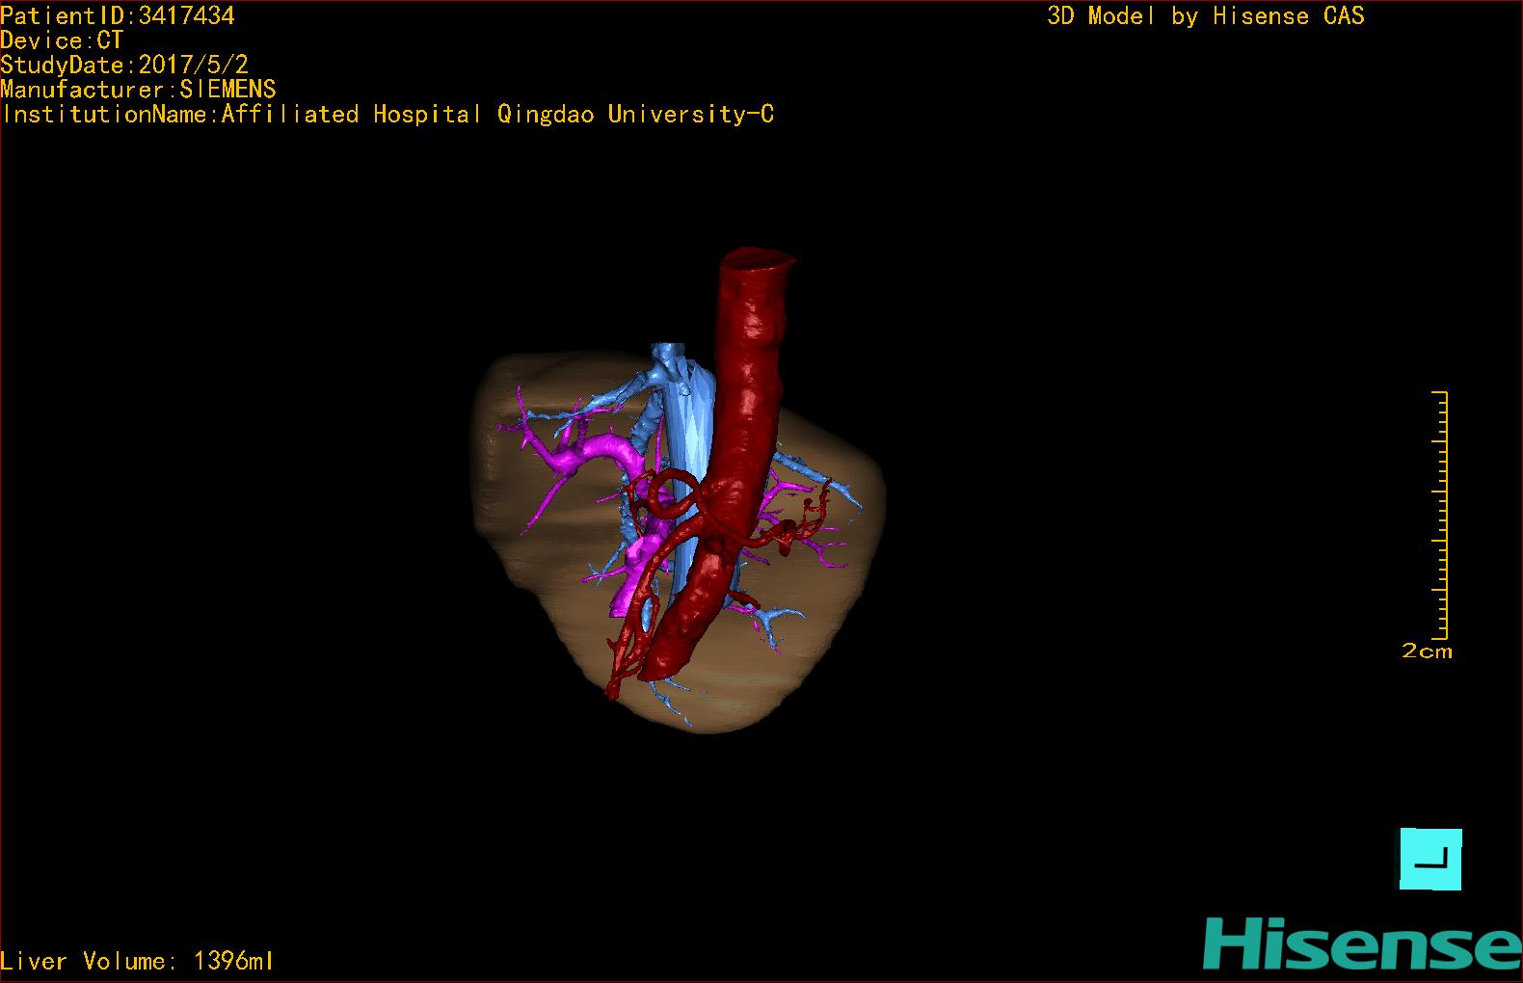Click the 'Liver Volume: 1396ml' readout

click(x=137, y=961)
